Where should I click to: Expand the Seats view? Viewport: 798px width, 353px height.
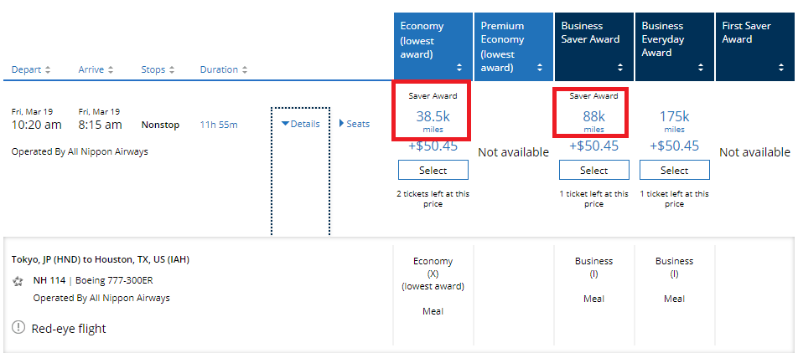coord(355,124)
